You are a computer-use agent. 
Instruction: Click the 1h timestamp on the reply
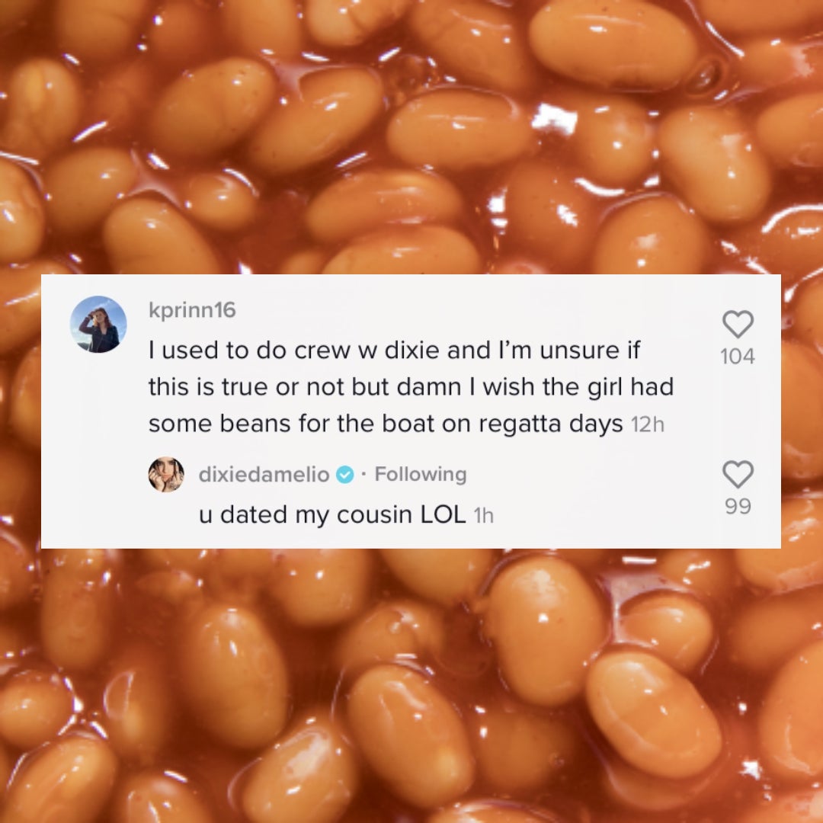tap(483, 516)
